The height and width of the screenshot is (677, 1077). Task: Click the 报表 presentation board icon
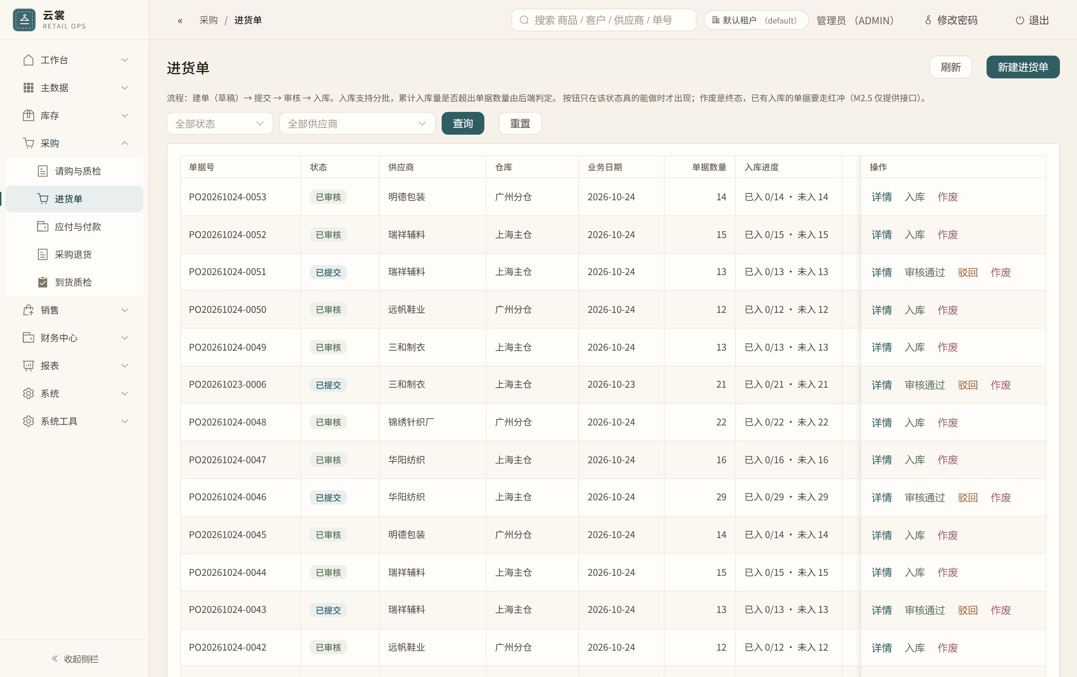[28, 366]
